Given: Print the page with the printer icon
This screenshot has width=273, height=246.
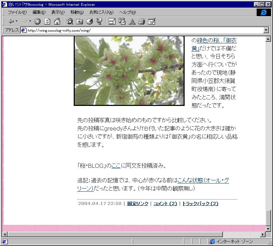Looking at the screenshot, I should 142,22.
